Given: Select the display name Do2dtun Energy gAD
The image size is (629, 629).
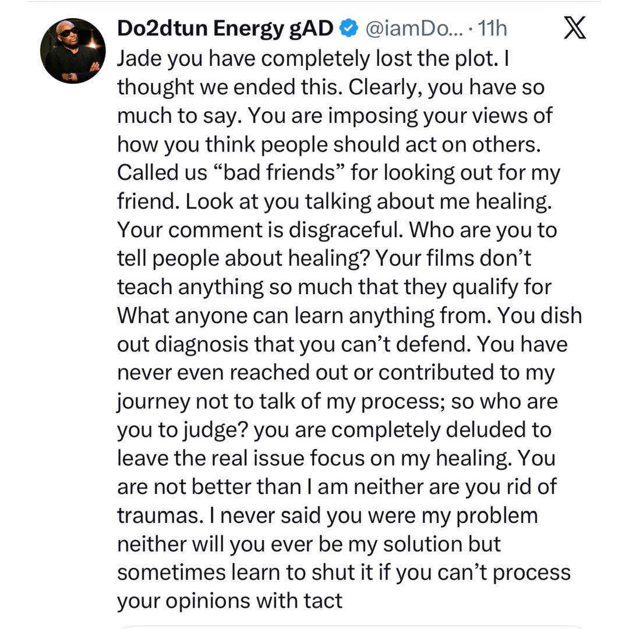Looking at the screenshot, I should click(x=224, y=27).
